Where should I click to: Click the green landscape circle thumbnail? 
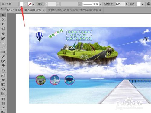(40, 80)
